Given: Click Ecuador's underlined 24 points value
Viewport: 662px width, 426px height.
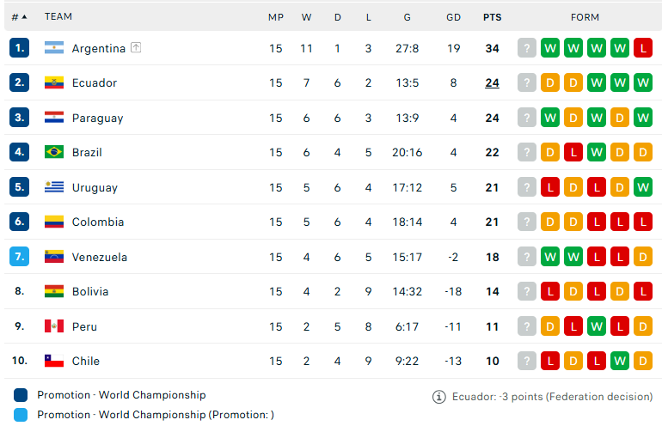Looking at the screenshot, I should point(492,83).
